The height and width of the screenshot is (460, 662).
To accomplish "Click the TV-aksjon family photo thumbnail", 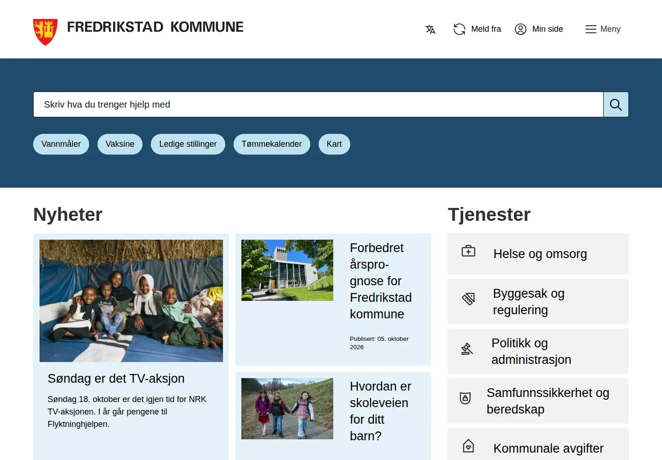I will pyautogui.click(x=131, y=301).
